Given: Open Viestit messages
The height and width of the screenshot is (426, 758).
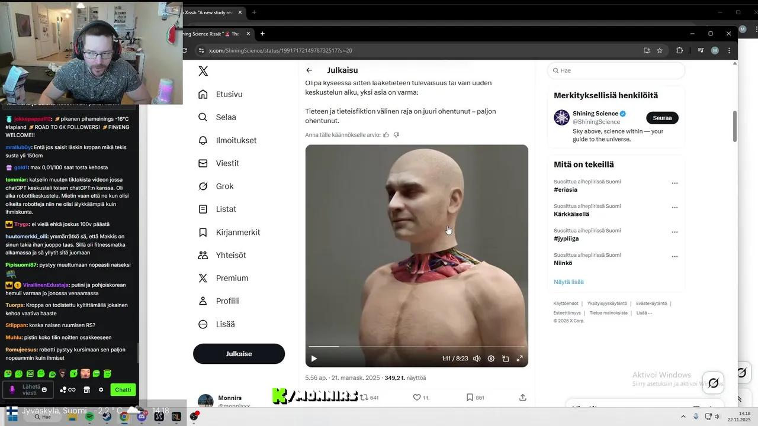Looking at the screenshot, I should tap(219, 163).
